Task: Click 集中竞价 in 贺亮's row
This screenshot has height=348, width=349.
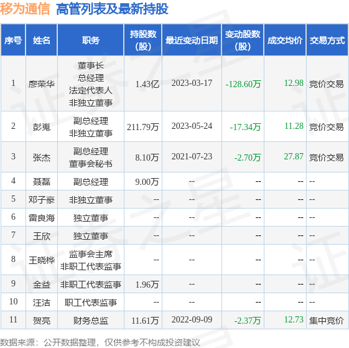Action: 327,321
